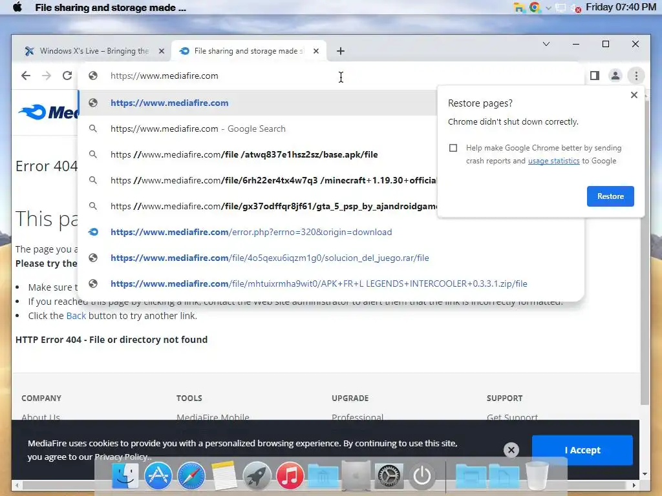The image size is (662, 496).
Task: Open System Preferences gear in dock
Action: point(389,476)
